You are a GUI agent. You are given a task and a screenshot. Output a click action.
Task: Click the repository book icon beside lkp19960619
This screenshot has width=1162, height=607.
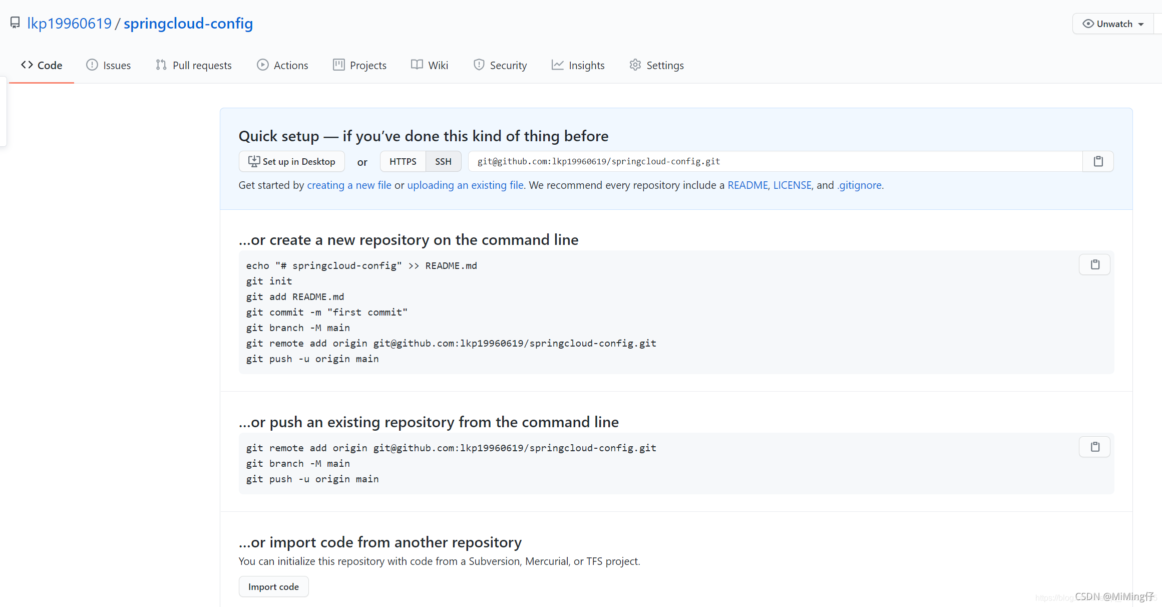tap(15, 23)
